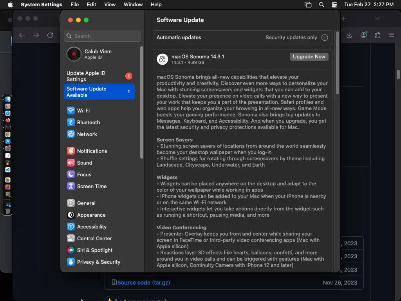
Task: Go to Sound settings
Action: pos(79,163)
